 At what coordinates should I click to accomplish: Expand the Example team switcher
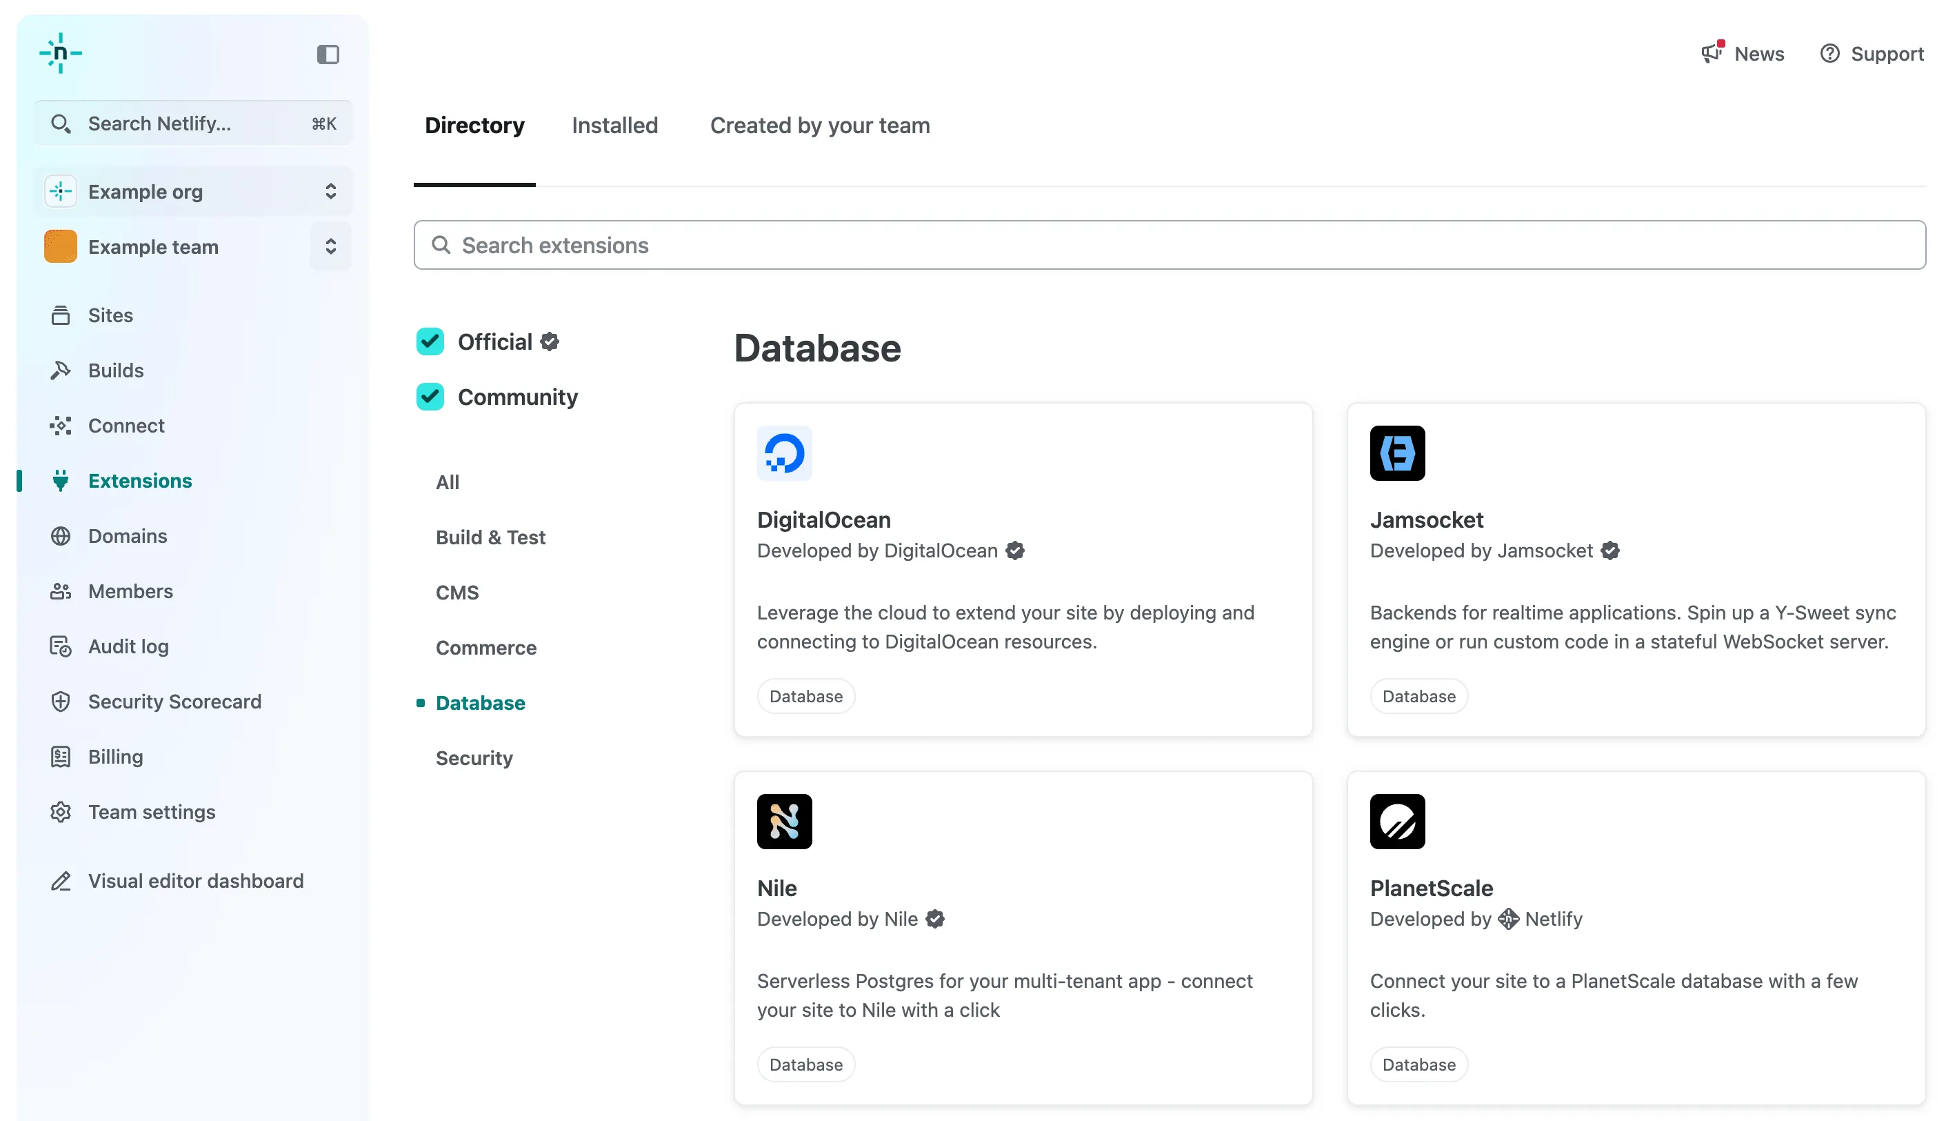(x=330, y=247)
